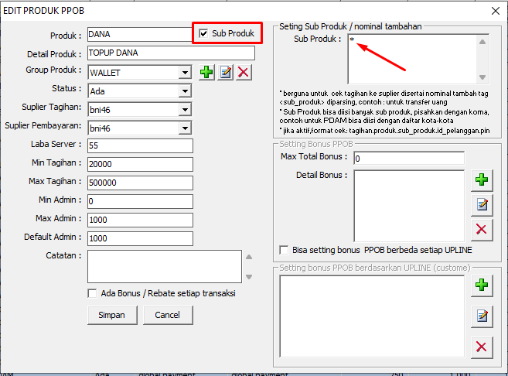Add a new Detail Bonus entry

482,179
